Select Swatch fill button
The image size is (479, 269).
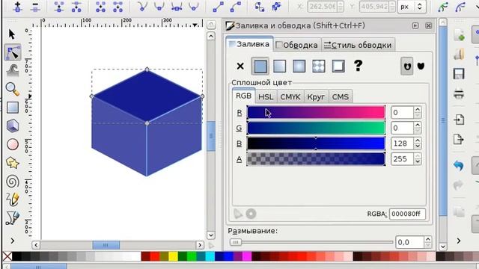pos(338,66)
